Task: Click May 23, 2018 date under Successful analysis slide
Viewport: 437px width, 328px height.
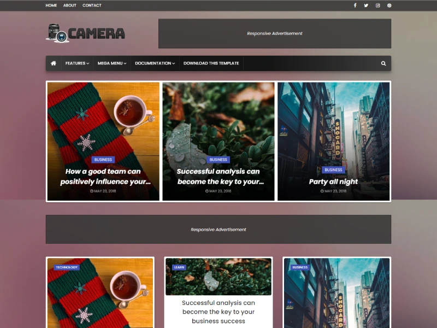Action: pyautogui.click(x=218, y=191)
